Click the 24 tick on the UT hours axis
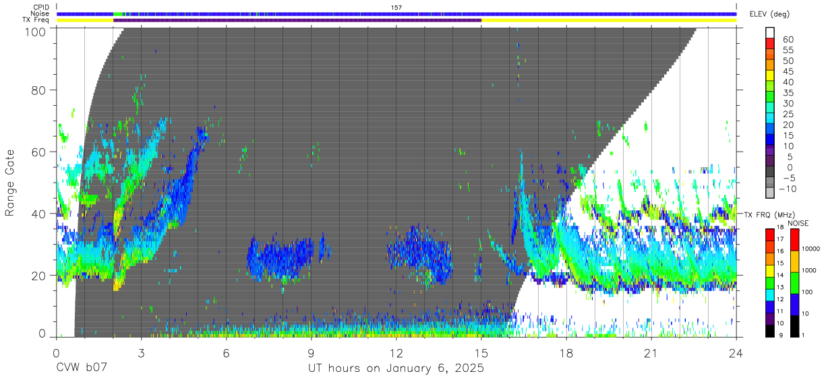 [736, 352]
